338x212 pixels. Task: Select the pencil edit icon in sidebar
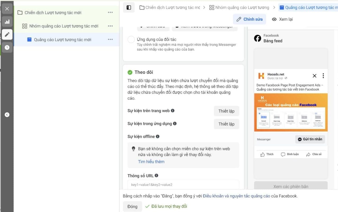pos(7,34)
